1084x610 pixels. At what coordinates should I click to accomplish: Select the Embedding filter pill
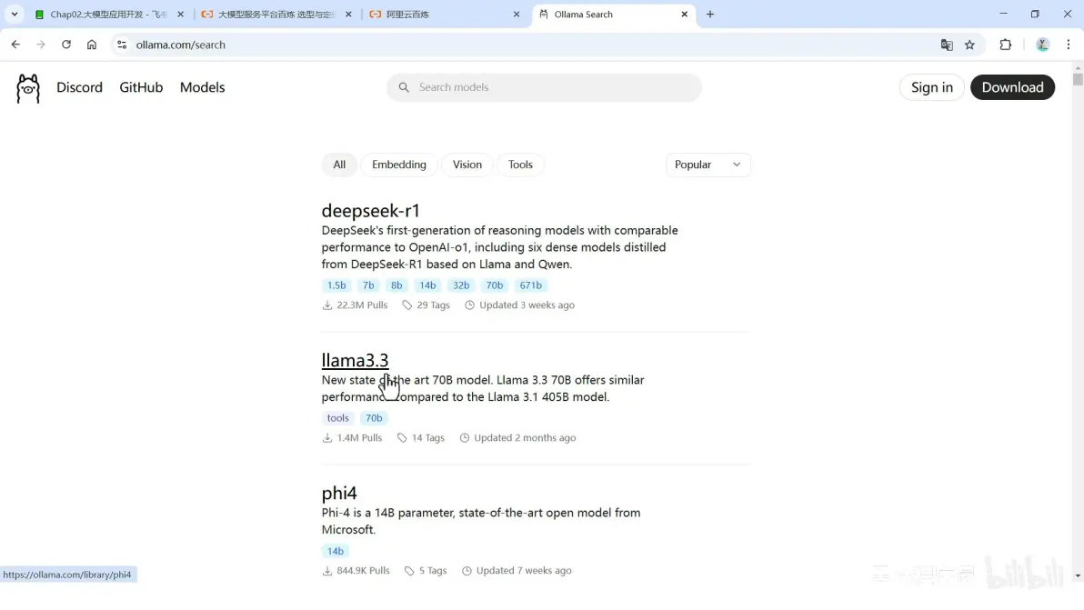398,165
